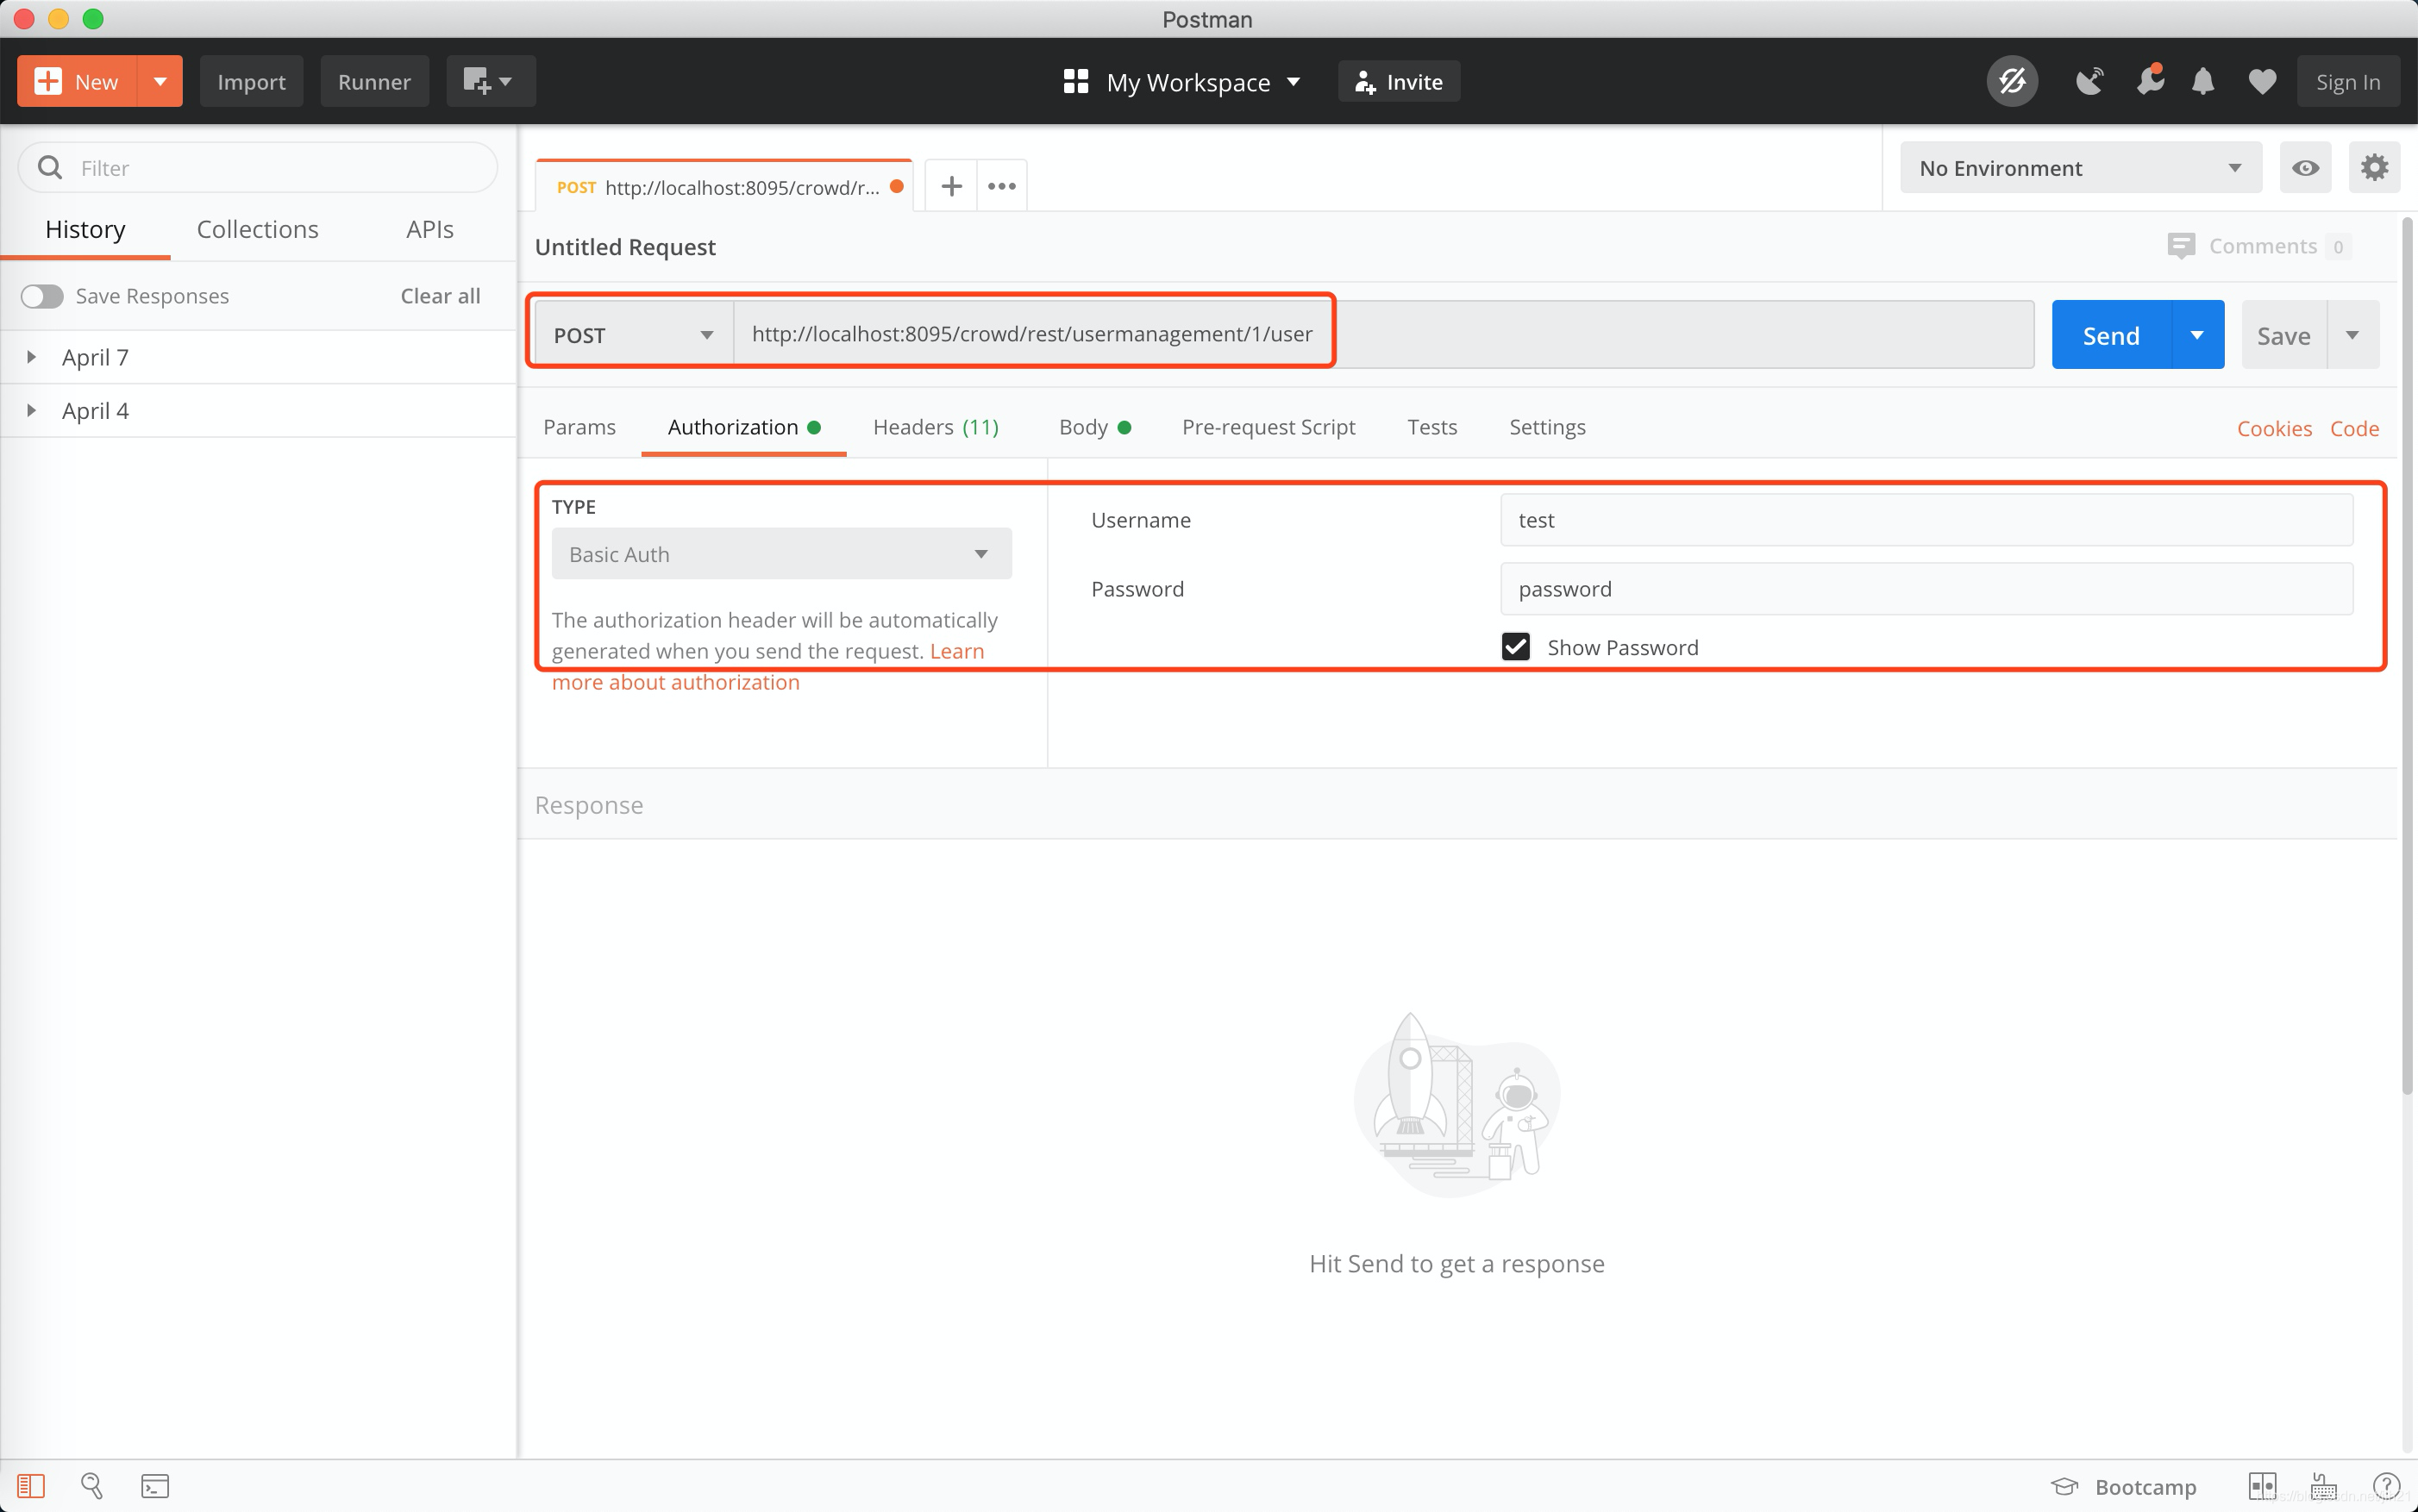Open the Basic Auth type dropdown
Viewport: 2418px width, 1512px height.
pos(781,553)
